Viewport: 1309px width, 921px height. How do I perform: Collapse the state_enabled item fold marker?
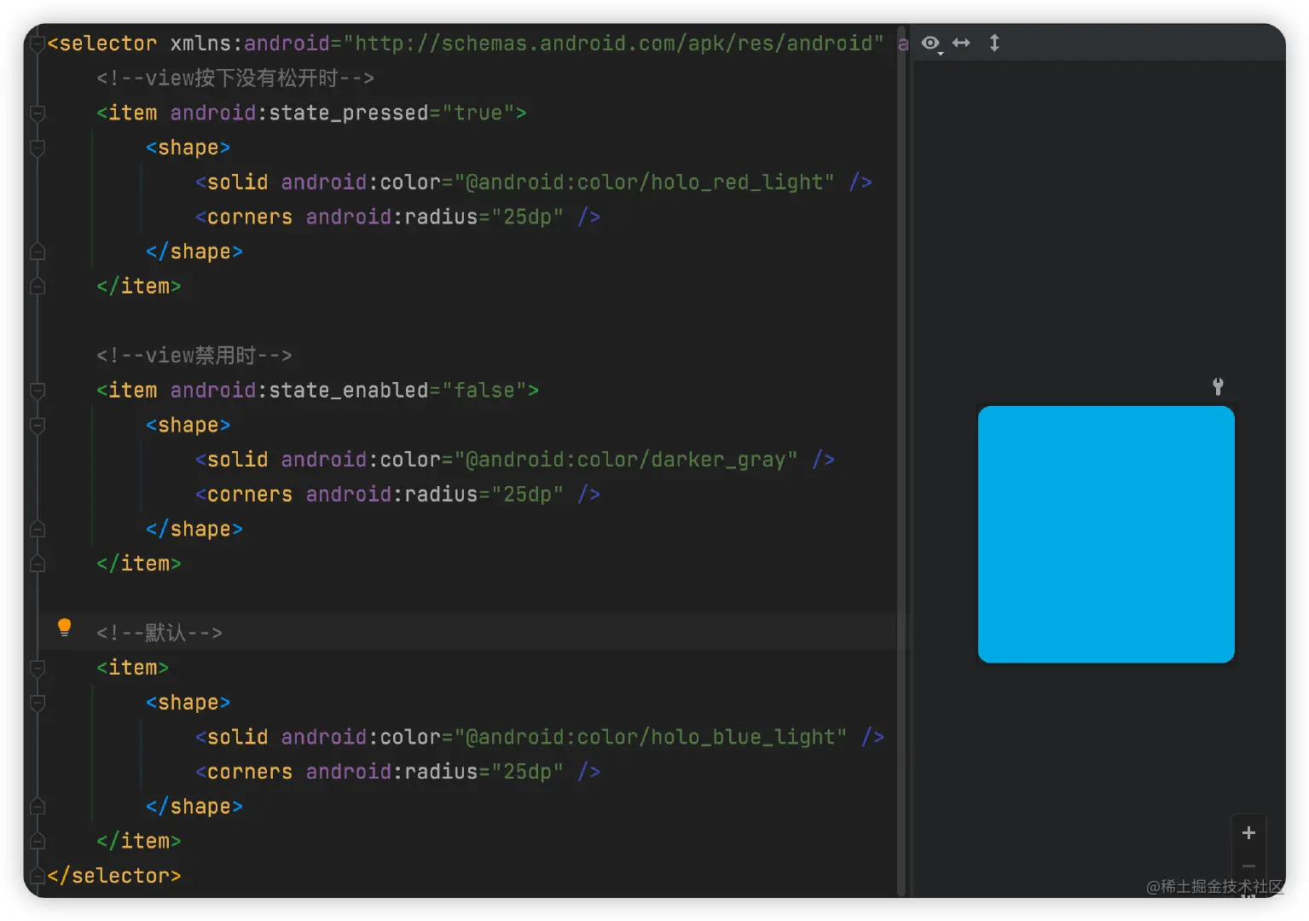coord(38,391)
